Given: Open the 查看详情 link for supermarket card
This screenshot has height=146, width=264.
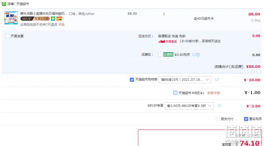Looking at the screenshot, I should point(214,93).
